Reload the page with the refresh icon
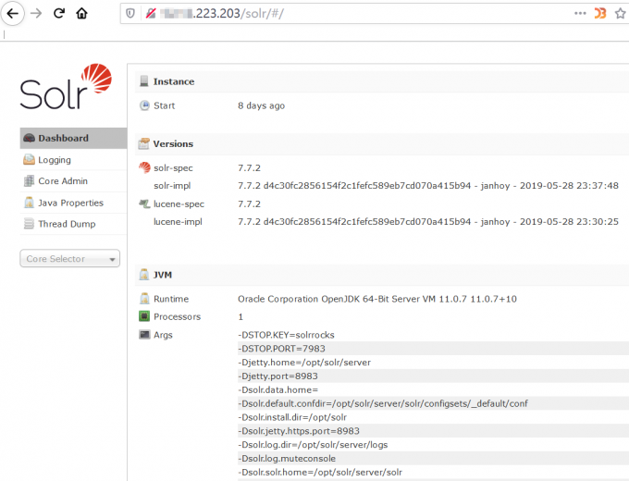Screen dimensions: 629x481 [x=59, y=13]
